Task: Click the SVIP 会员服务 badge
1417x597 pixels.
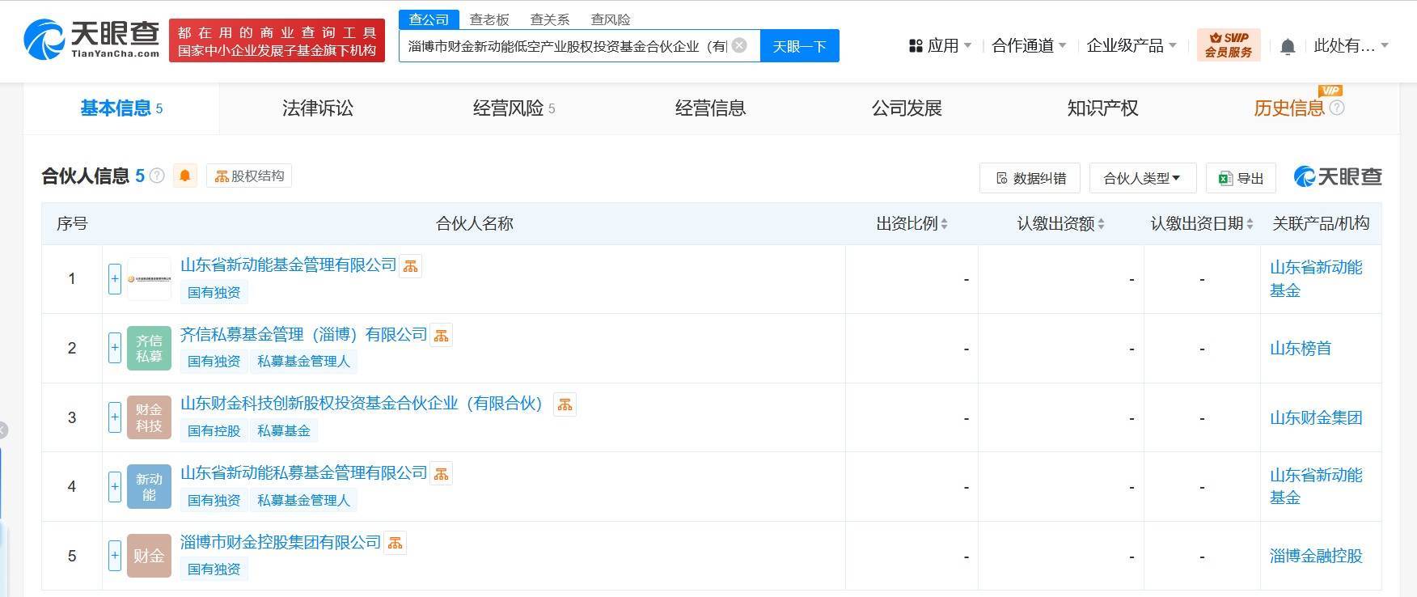Action: [x=1228, y=45]
